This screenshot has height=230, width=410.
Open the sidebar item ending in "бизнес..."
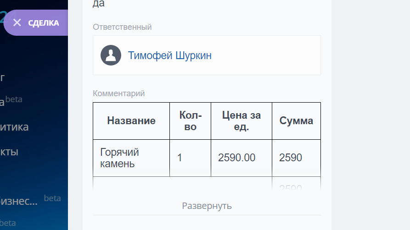point(18,201)
